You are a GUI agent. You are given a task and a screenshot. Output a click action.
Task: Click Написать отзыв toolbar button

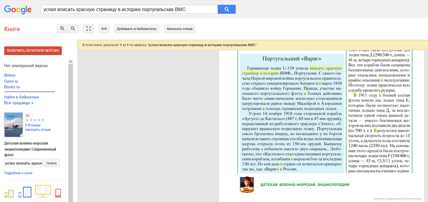(x=180, y=29)
